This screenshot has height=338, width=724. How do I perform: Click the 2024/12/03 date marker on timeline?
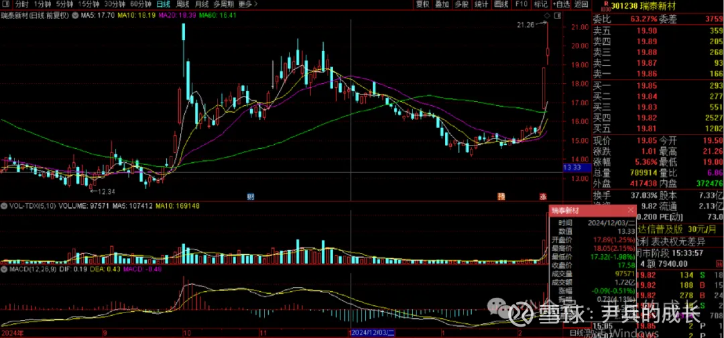373,333
